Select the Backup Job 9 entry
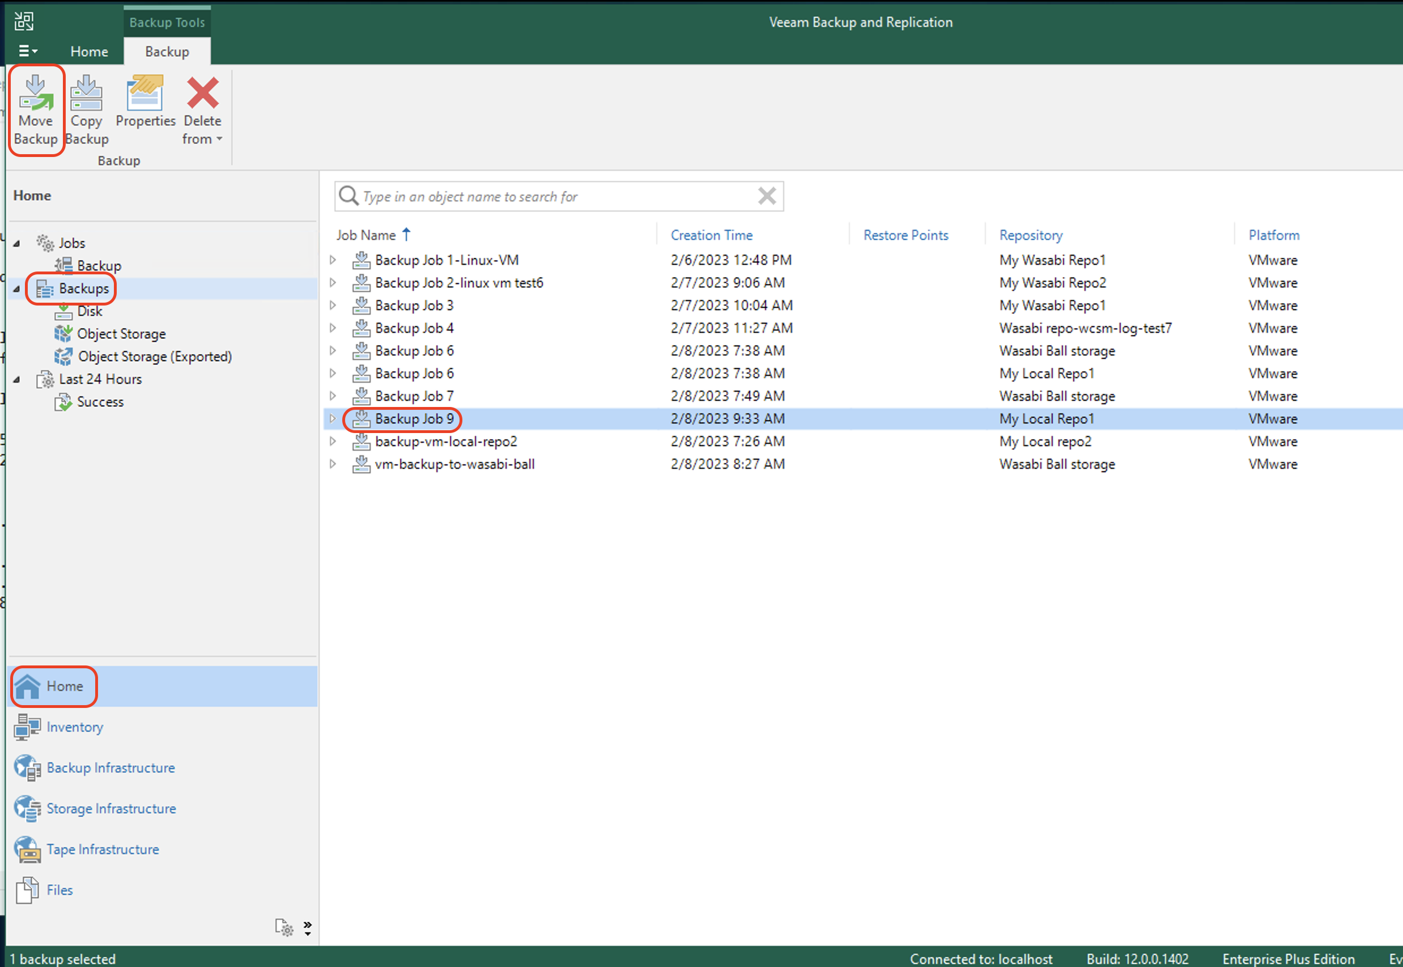Screen dimensions: 1403x967 click(414, 419)
